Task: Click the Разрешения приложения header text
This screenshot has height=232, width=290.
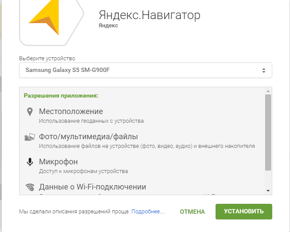Action: 61,95
